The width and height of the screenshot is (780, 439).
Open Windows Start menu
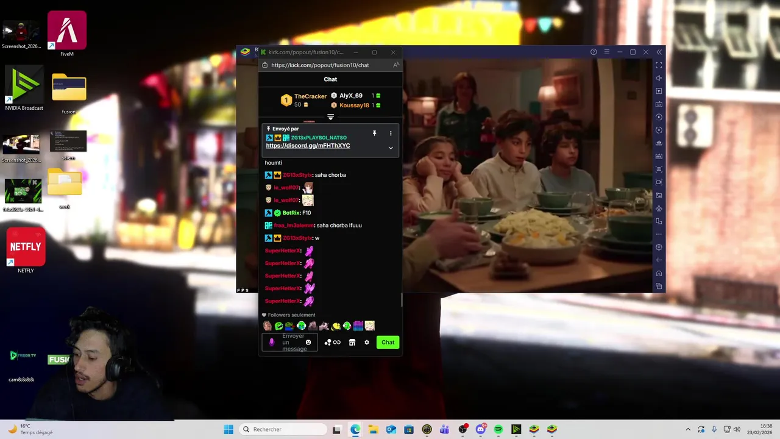coord(229,429)
